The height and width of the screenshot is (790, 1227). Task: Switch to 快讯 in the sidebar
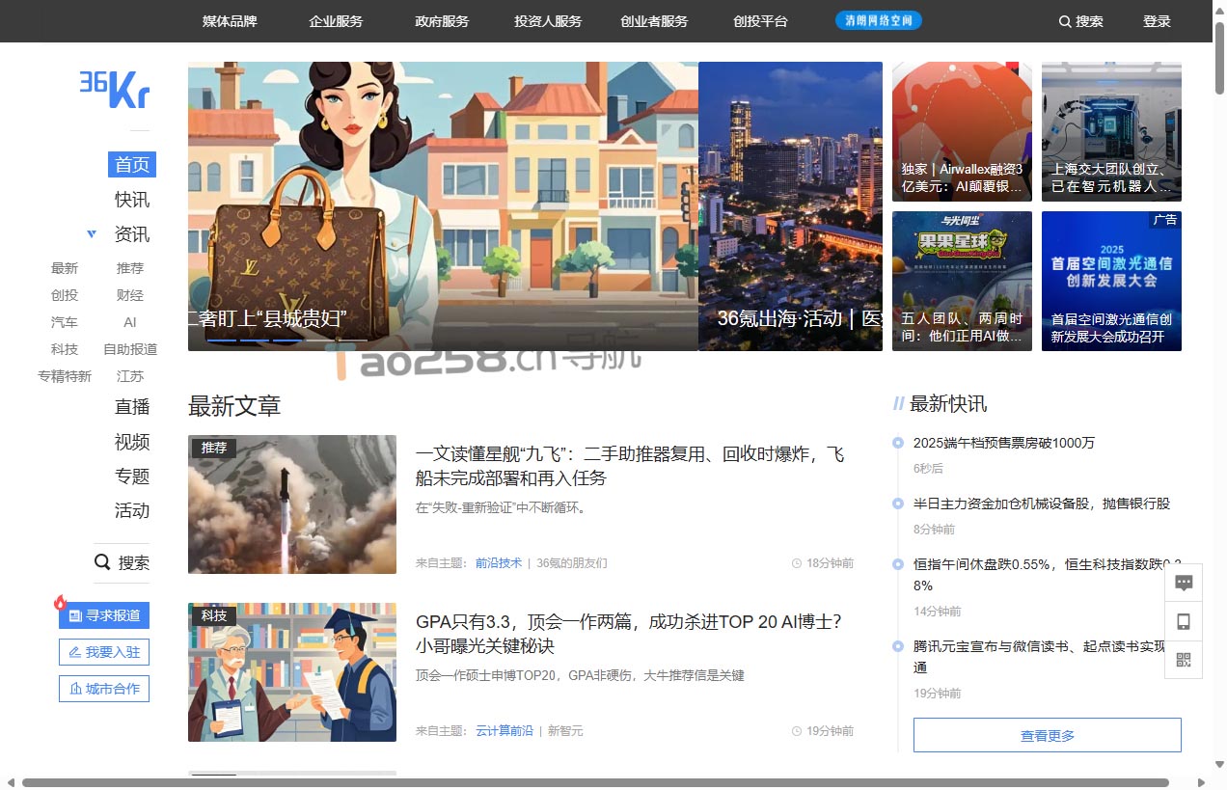[132, 200]
